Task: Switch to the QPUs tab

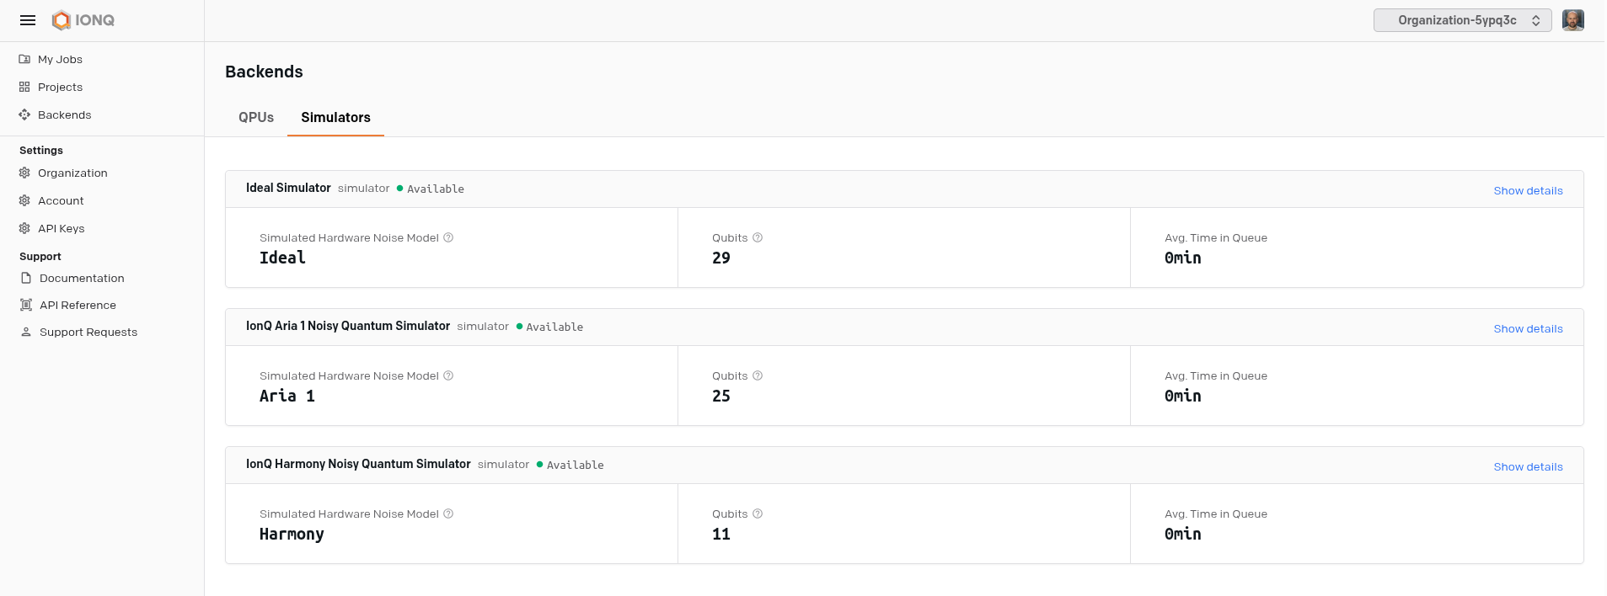Action: point(256,117)
